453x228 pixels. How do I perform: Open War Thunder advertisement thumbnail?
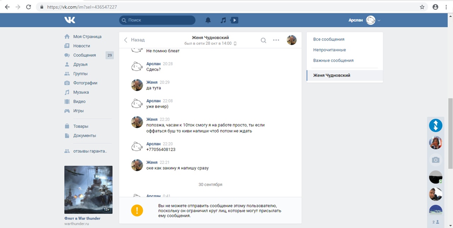88,190
